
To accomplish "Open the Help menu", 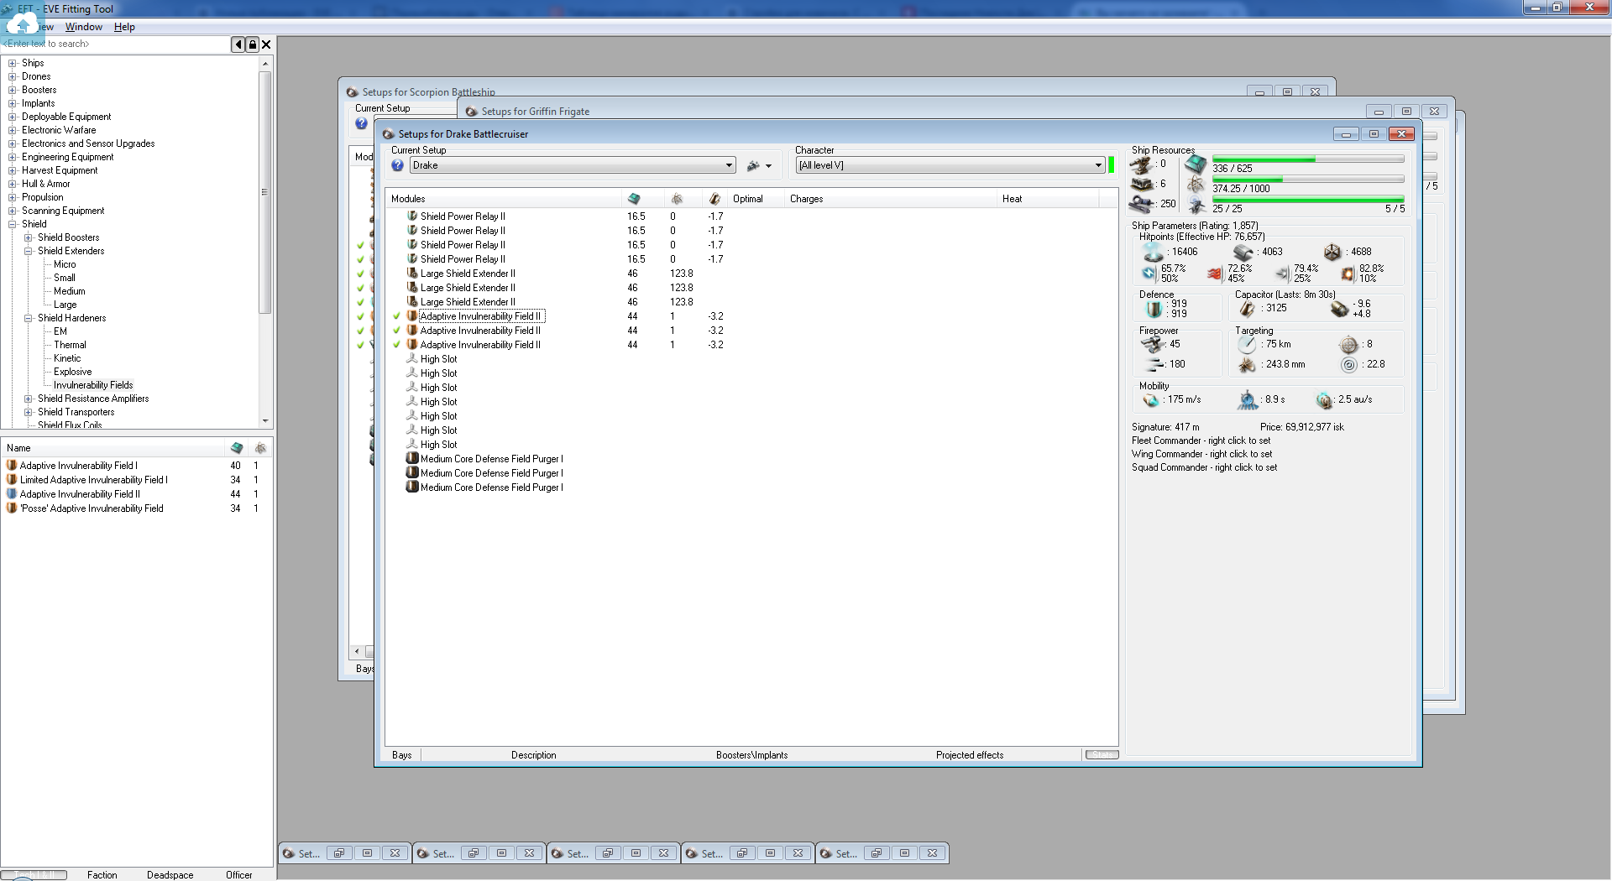I will 124,27.
